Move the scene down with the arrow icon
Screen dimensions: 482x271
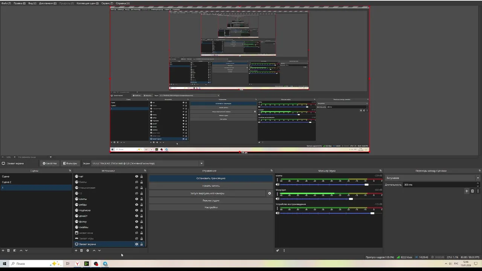[26, 250]
